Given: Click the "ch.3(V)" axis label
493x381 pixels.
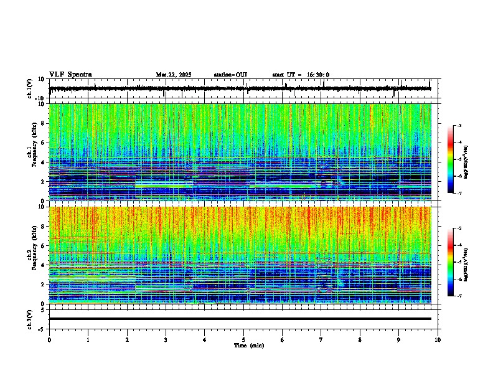Looking at the screenshot, I should click(30, 319).
